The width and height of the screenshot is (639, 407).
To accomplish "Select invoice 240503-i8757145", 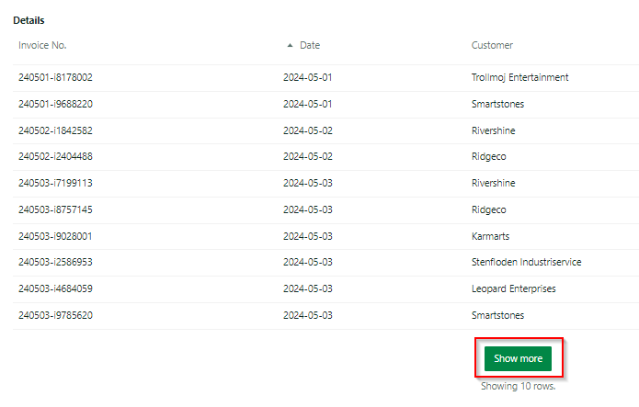I will pos(55,209).
